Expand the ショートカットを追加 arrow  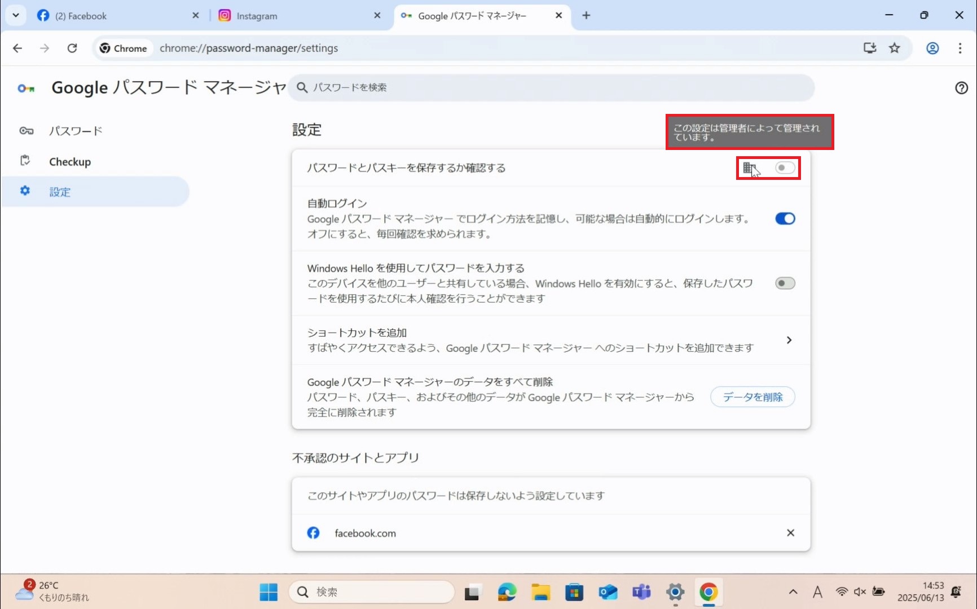coord(789,340)
